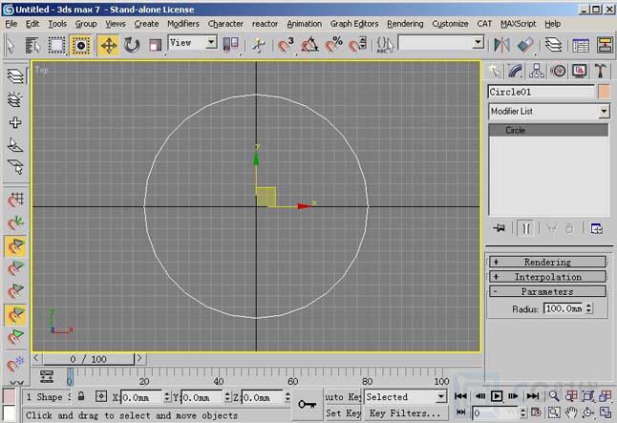This screenshot has width=617, height=423.
Task: Open Named Selection Sets dropdown
Action: click(x=440, y=42)
